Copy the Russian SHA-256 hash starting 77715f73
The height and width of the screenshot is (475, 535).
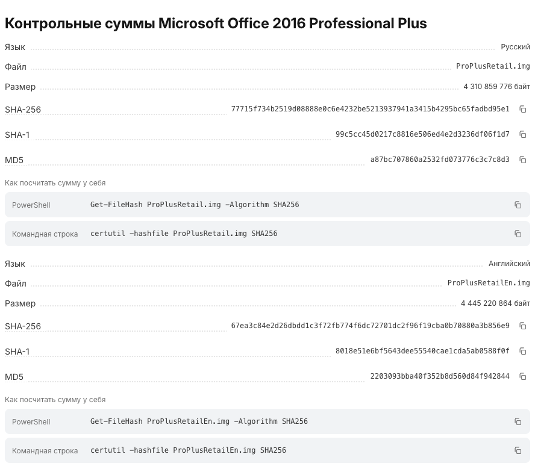coord(523,109)
